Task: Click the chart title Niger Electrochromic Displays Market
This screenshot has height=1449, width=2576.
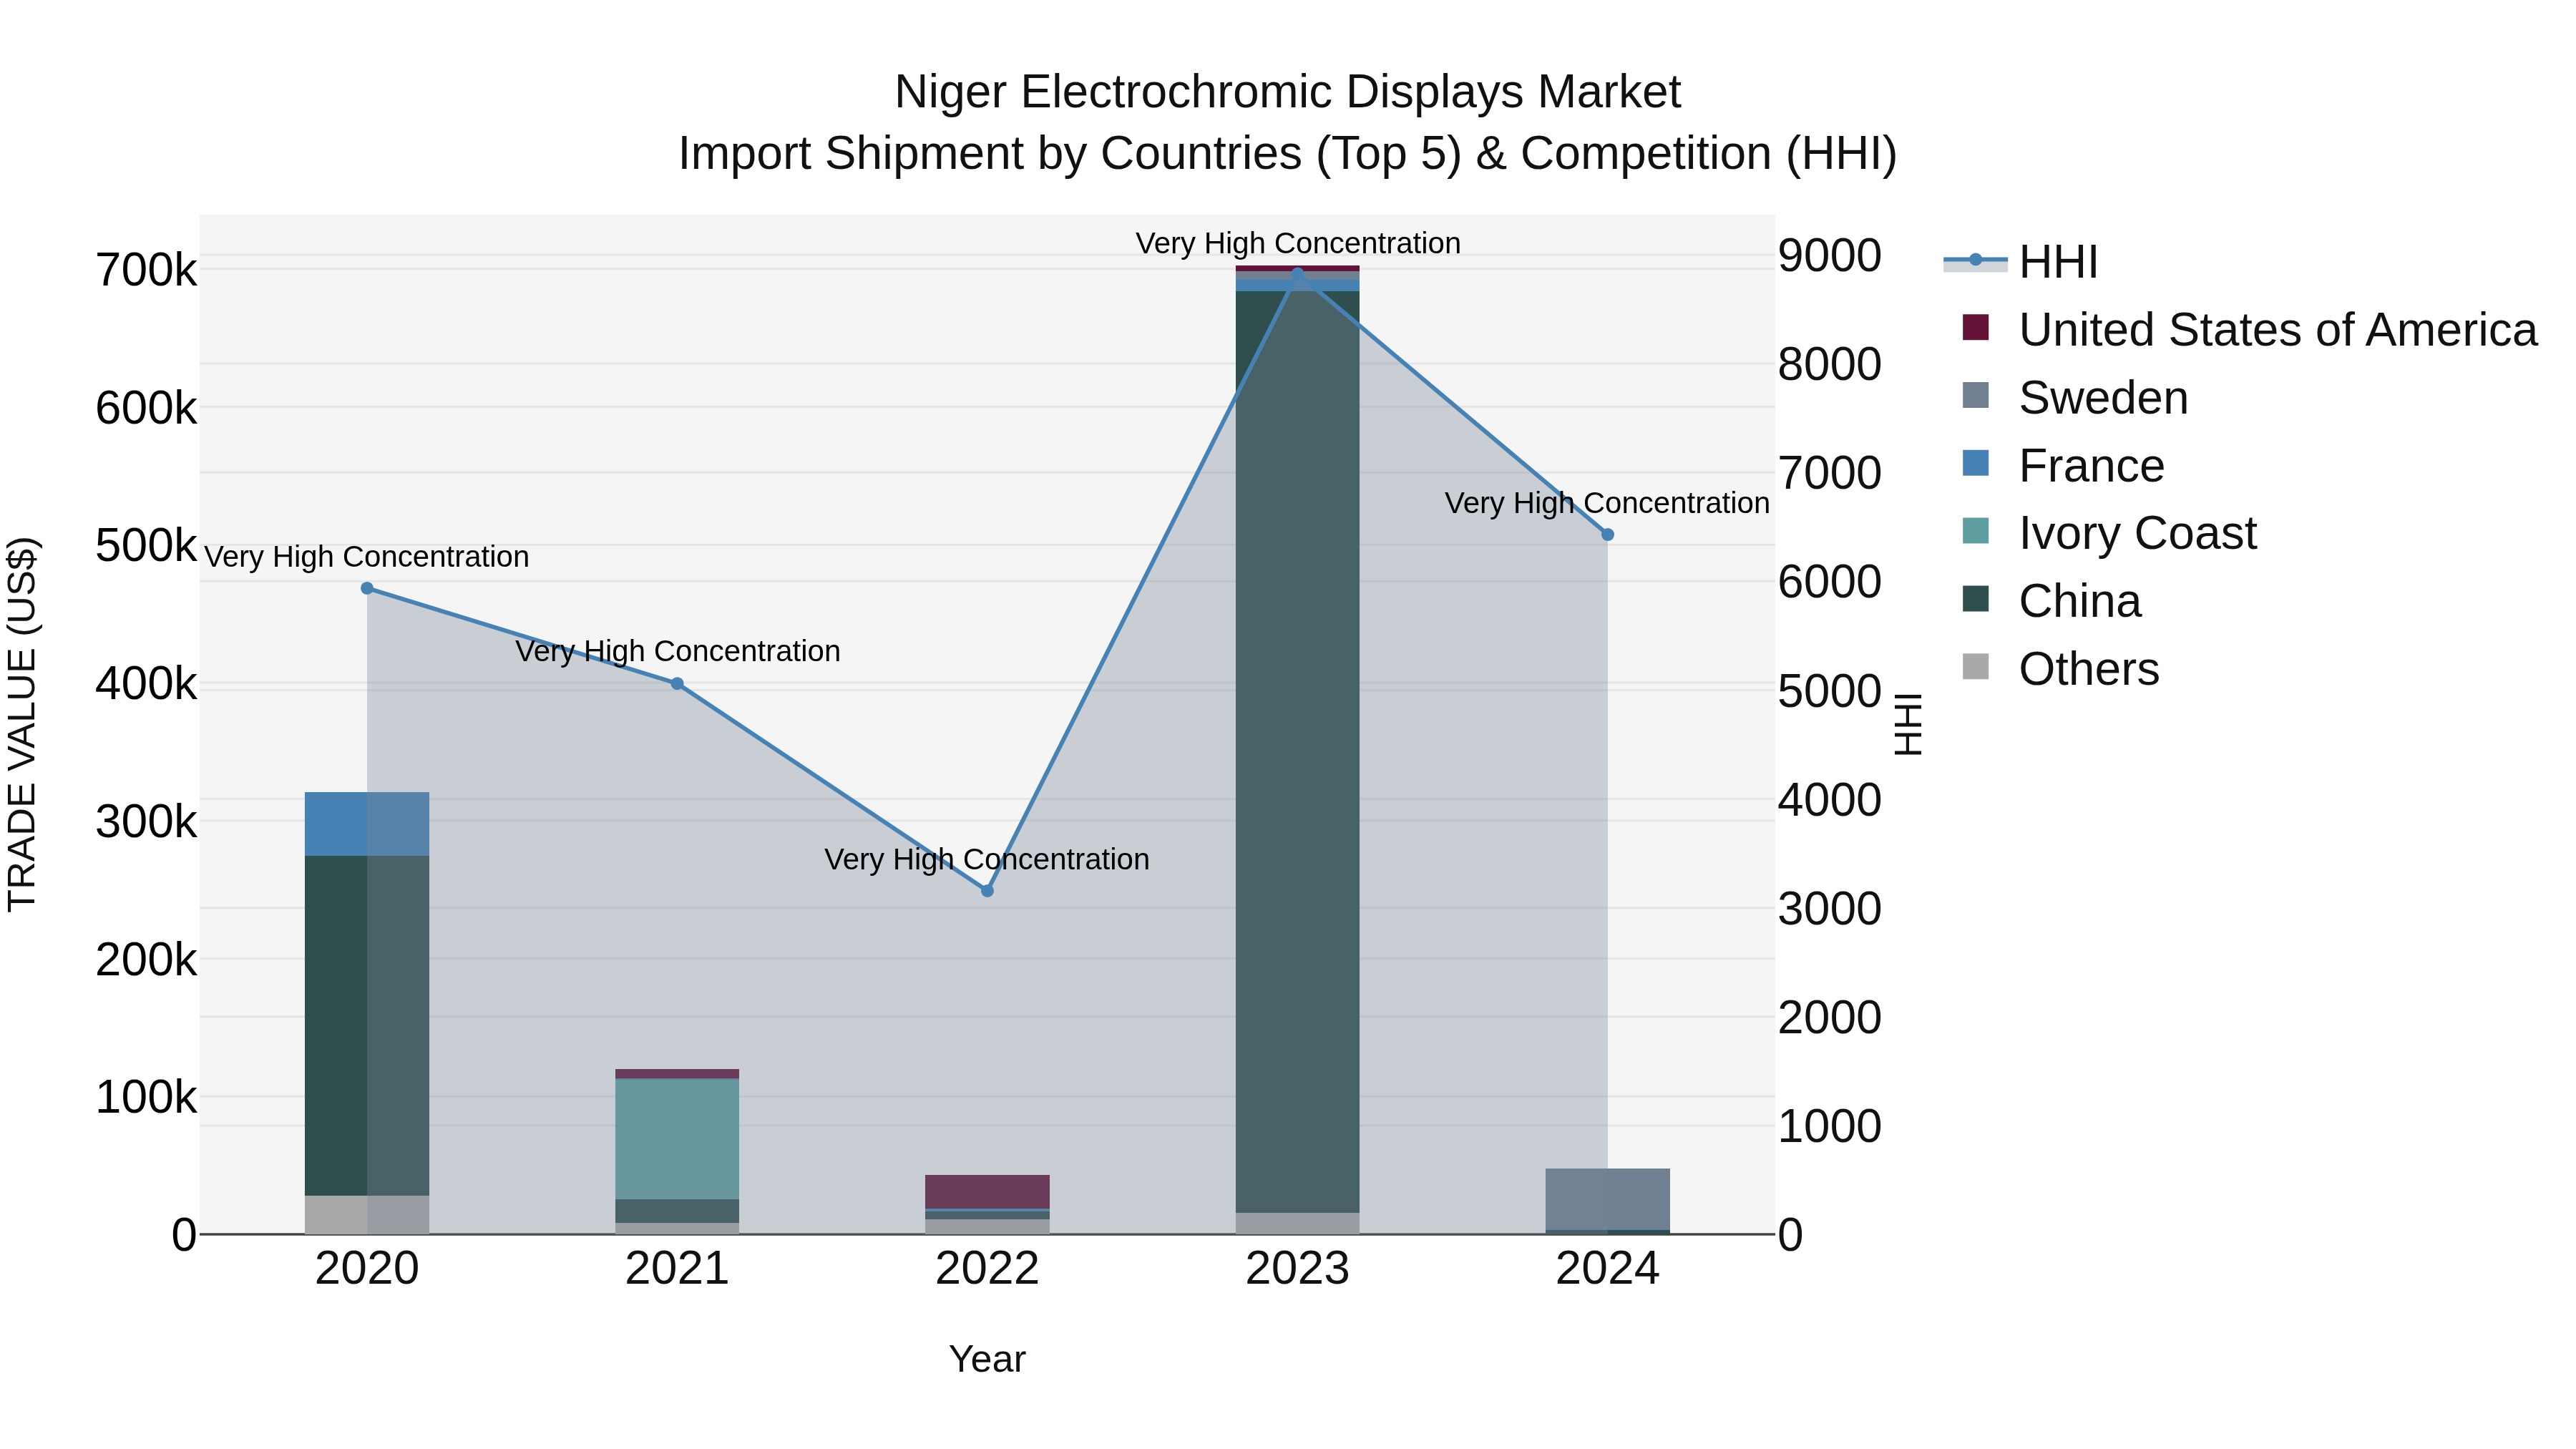Action: (1287, 92)
